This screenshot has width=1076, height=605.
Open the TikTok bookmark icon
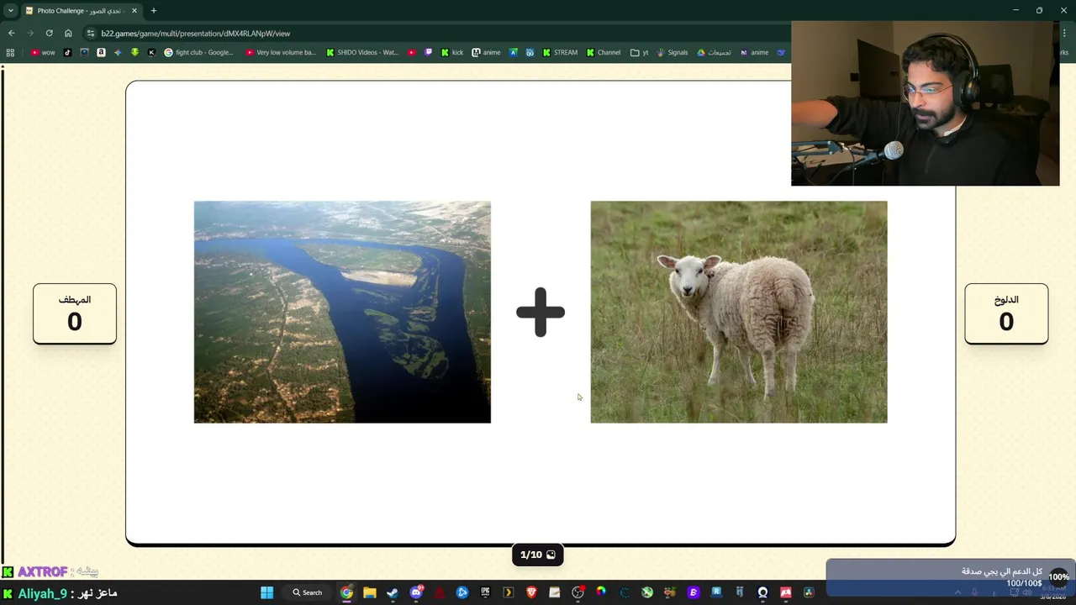coord(68,52)
